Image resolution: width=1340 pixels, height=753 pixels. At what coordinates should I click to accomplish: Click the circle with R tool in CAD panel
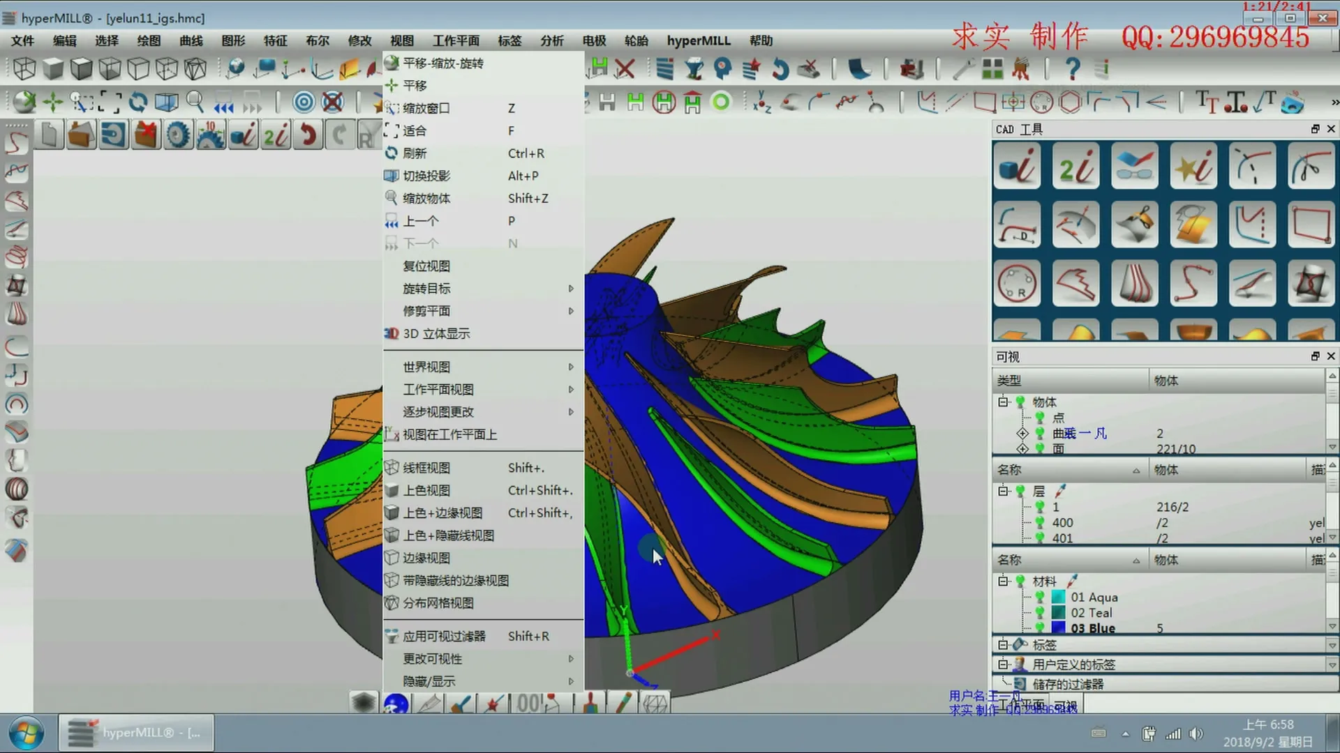coord(1017,284)
